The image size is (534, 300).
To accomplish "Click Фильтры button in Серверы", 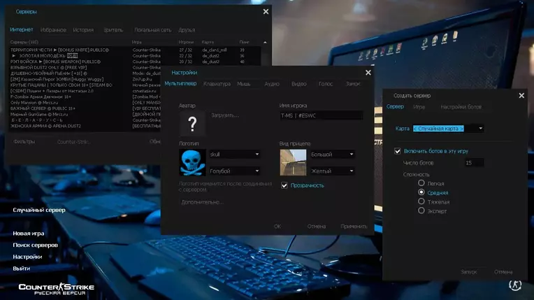I will click(24, 141).
